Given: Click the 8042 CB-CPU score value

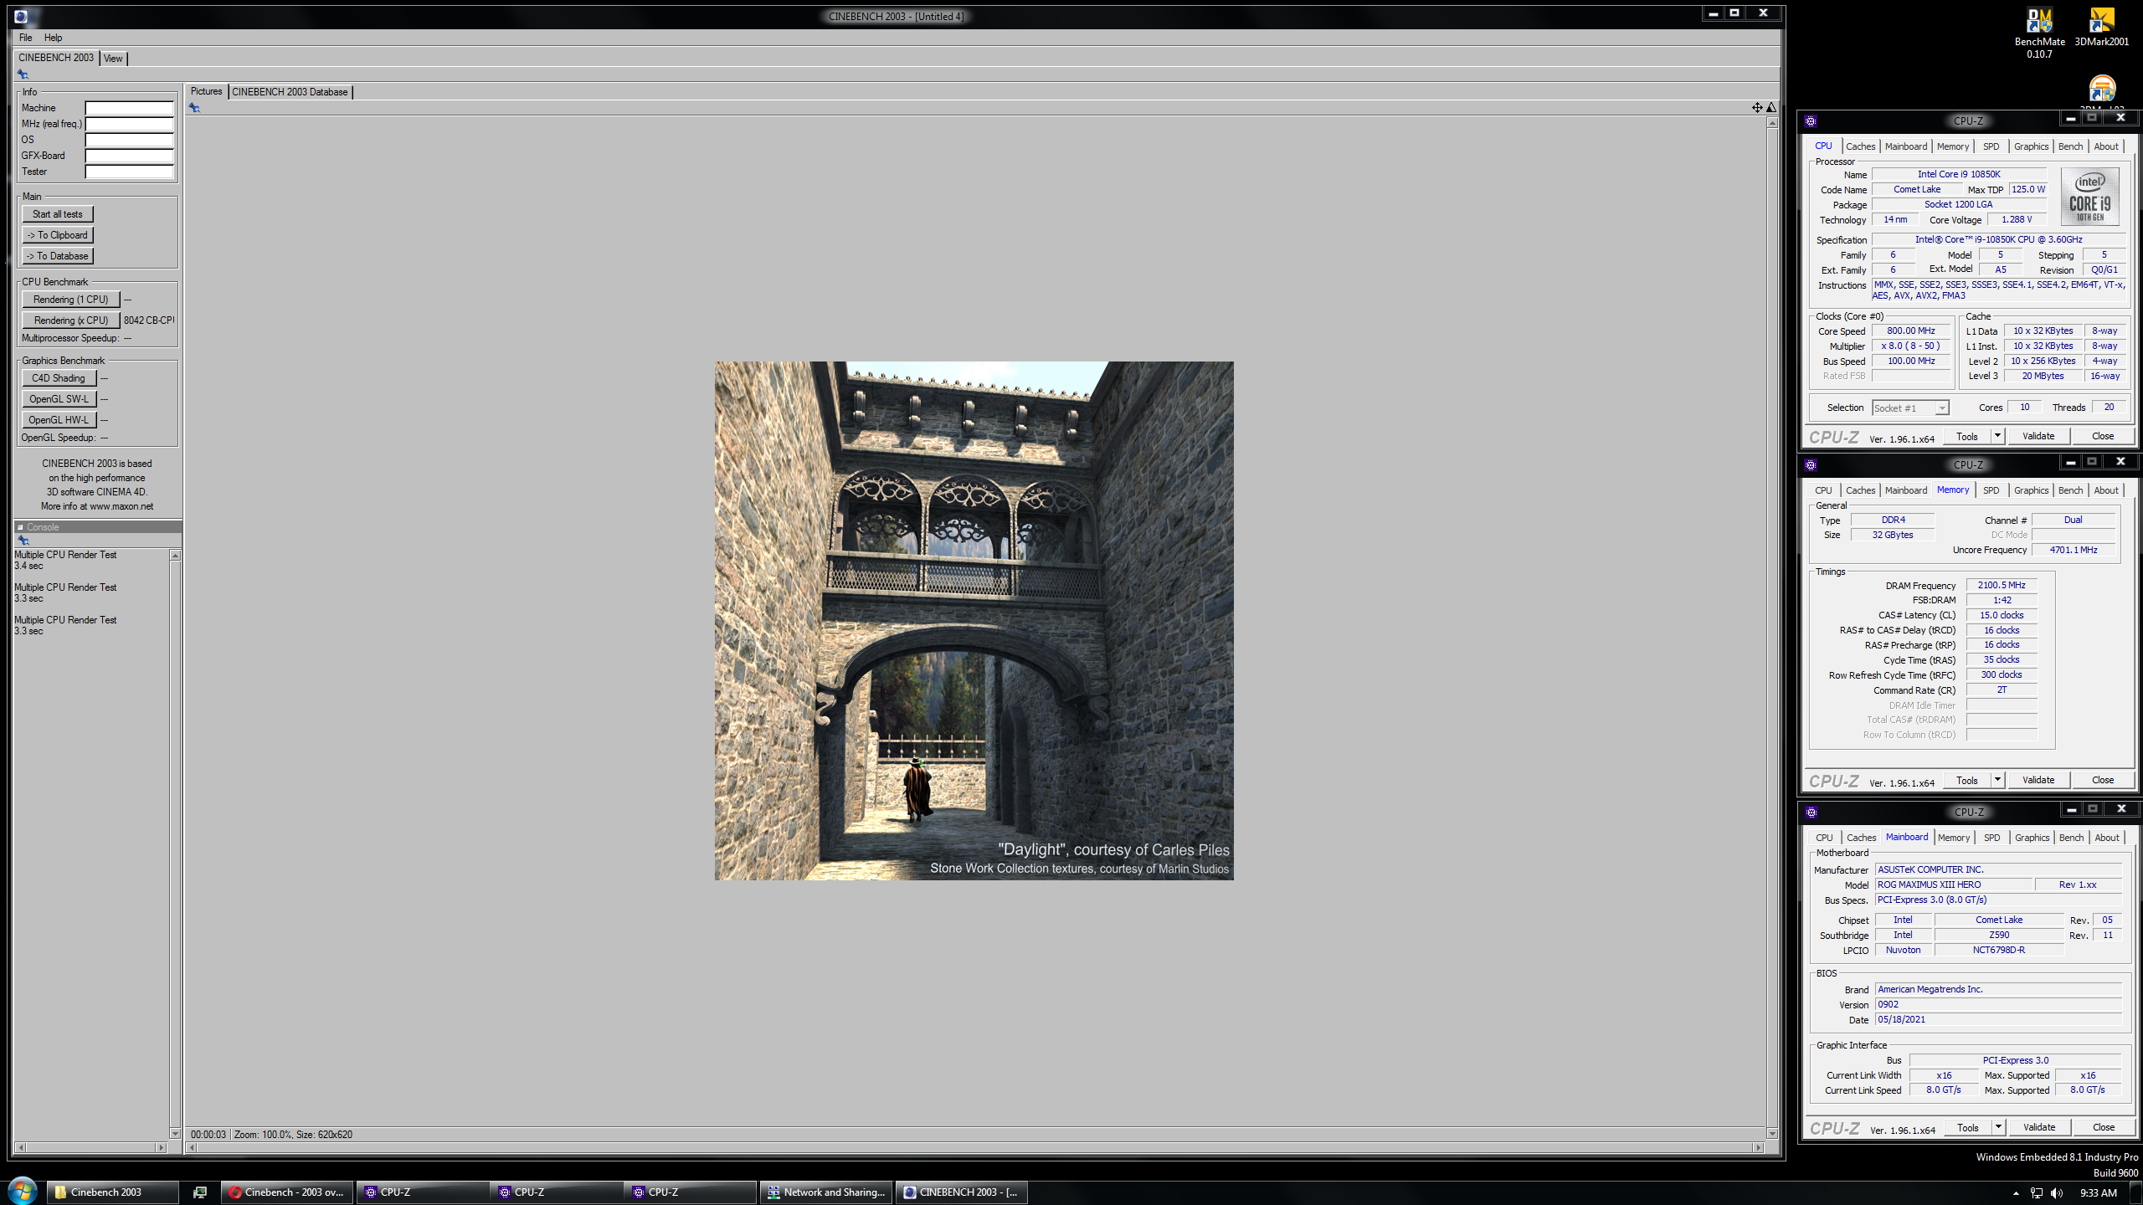Looking at the screenshot, I should (x=149, y=320).
